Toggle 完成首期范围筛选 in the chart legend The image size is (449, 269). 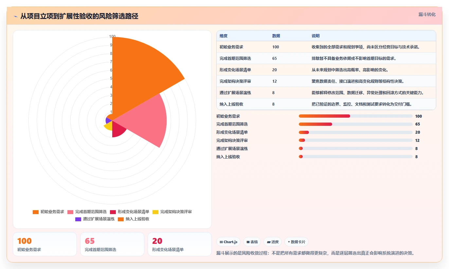pos(87,212)
